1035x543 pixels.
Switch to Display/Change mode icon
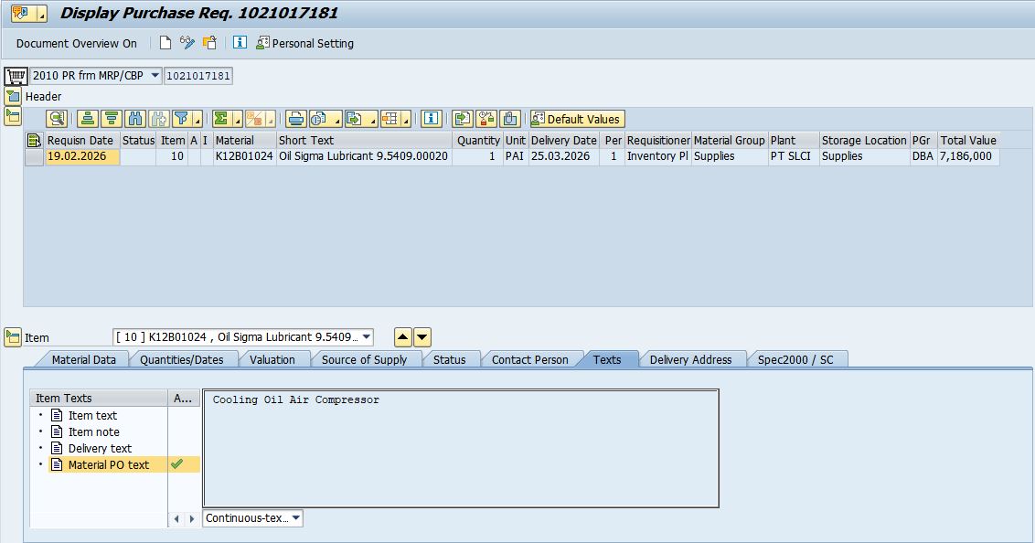187,43
